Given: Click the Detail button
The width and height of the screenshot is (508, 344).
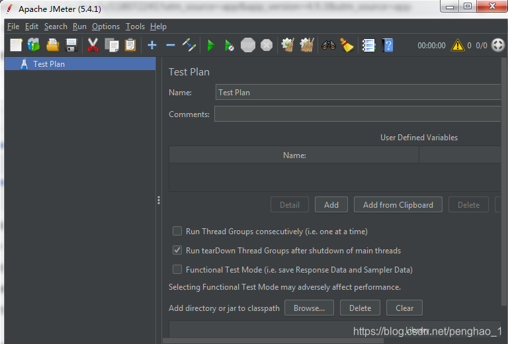Looking at the screenshot, I should click(290, 204).
